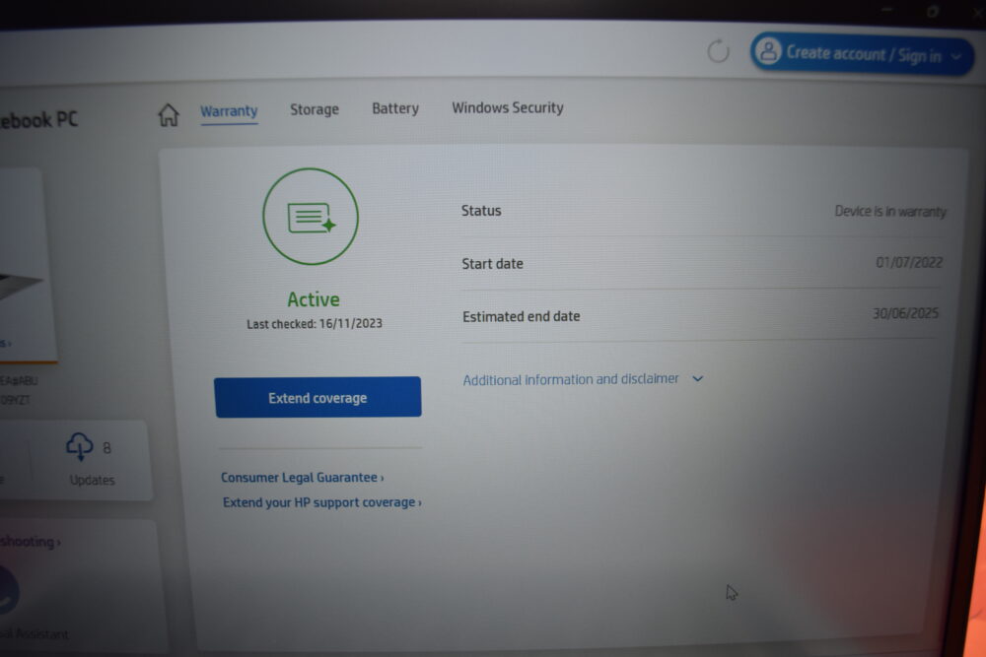Switch to the Storage tab
The width and height of the screenshot is (986, 657).
point(315,109)
